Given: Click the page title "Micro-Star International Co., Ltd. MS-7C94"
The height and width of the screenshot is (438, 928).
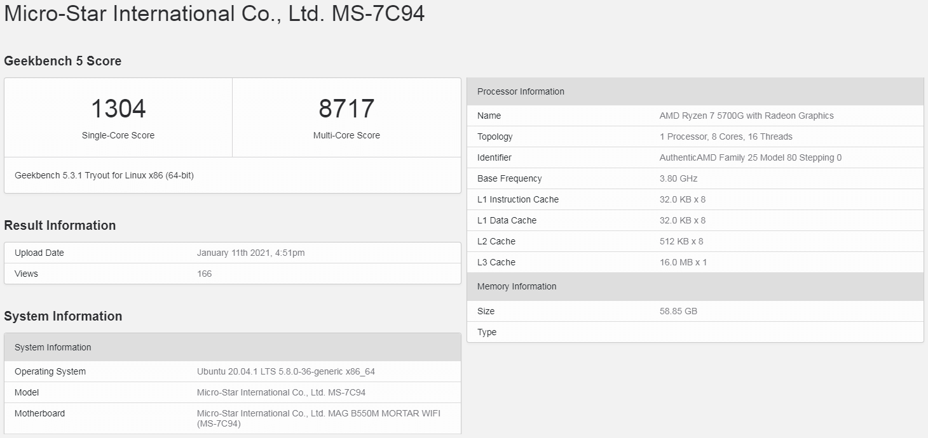Looking at the screenshot, I should (214, 14).
